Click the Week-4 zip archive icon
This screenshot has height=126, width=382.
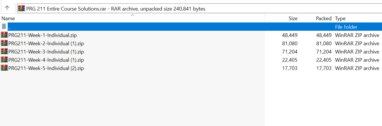[4, 60]
